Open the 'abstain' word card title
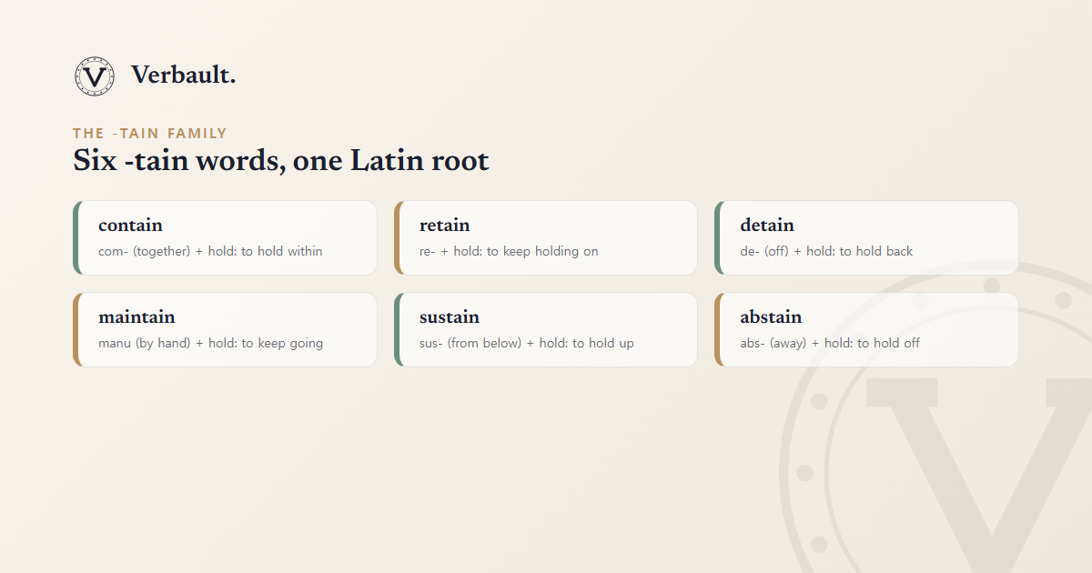1092x573 pixels. (771, 317)
